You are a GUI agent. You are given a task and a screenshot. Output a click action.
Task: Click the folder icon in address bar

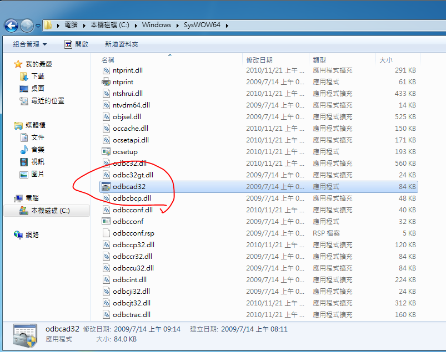(48, 25)
